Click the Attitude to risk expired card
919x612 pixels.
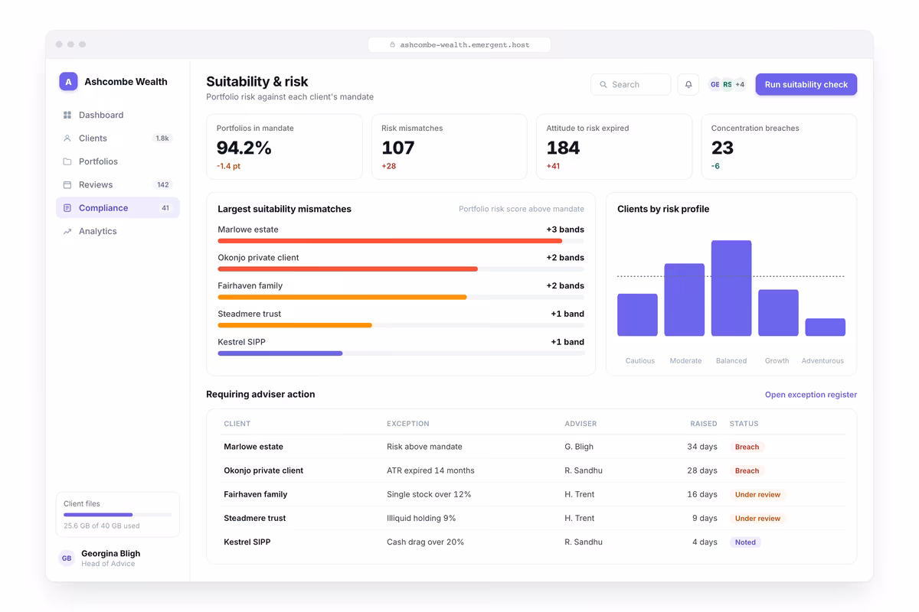[614, 147]
